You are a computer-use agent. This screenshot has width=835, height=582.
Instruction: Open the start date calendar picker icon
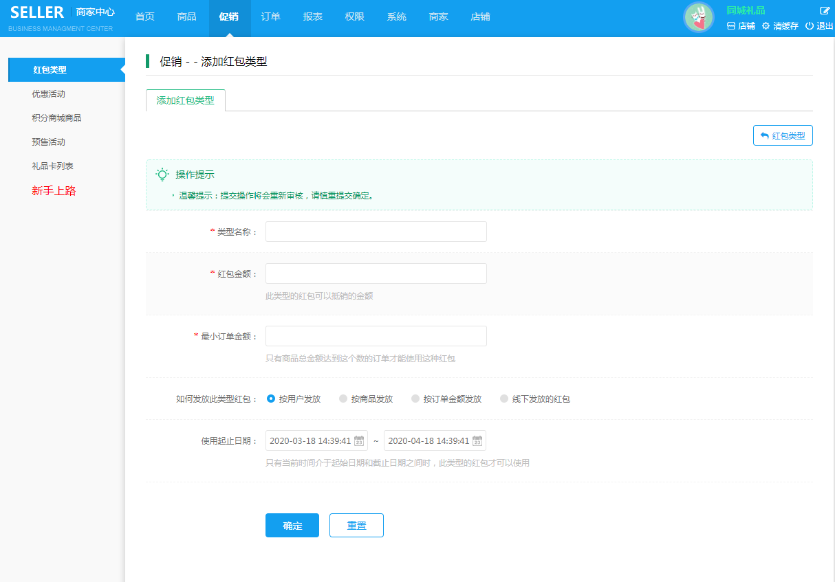pos(359,441)
